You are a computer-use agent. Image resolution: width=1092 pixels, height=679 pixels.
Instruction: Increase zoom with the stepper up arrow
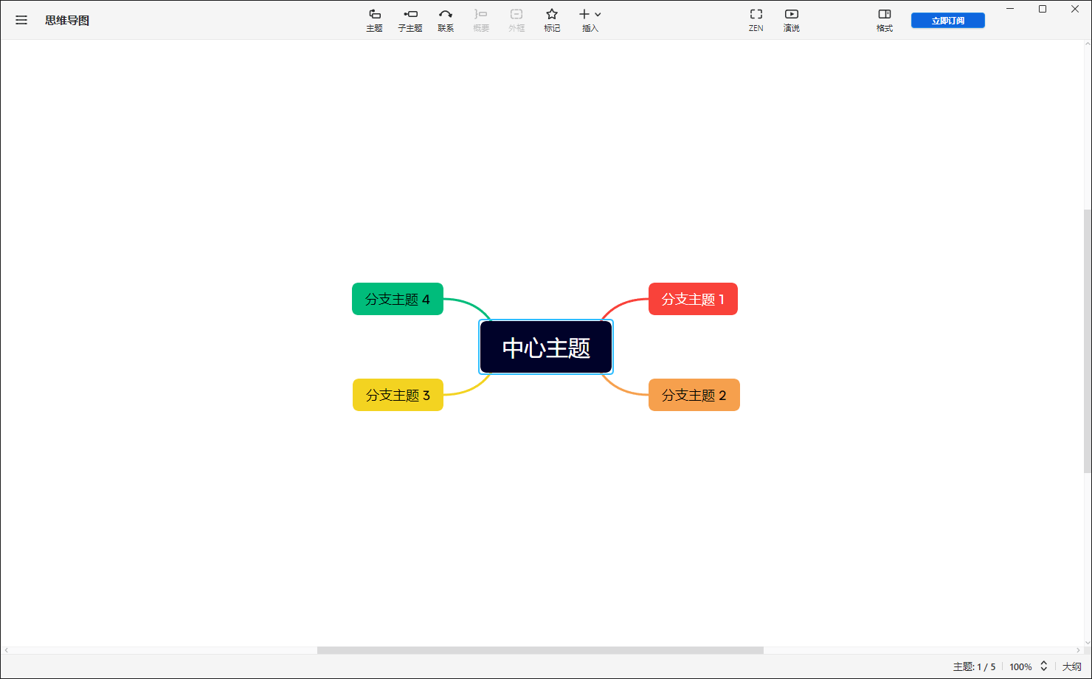[1043, 663]
